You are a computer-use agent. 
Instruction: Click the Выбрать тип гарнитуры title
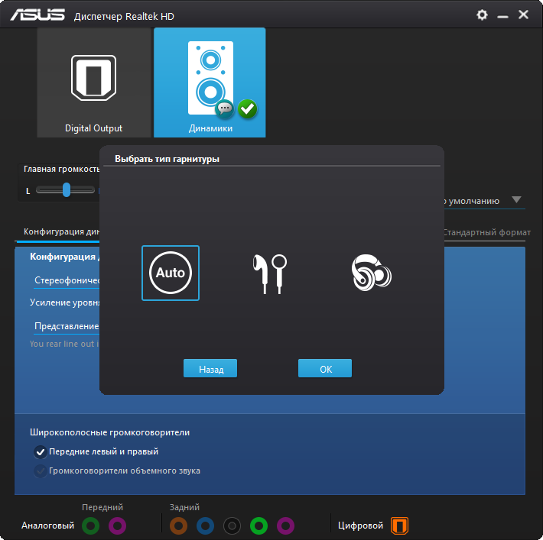click(167, 159)
